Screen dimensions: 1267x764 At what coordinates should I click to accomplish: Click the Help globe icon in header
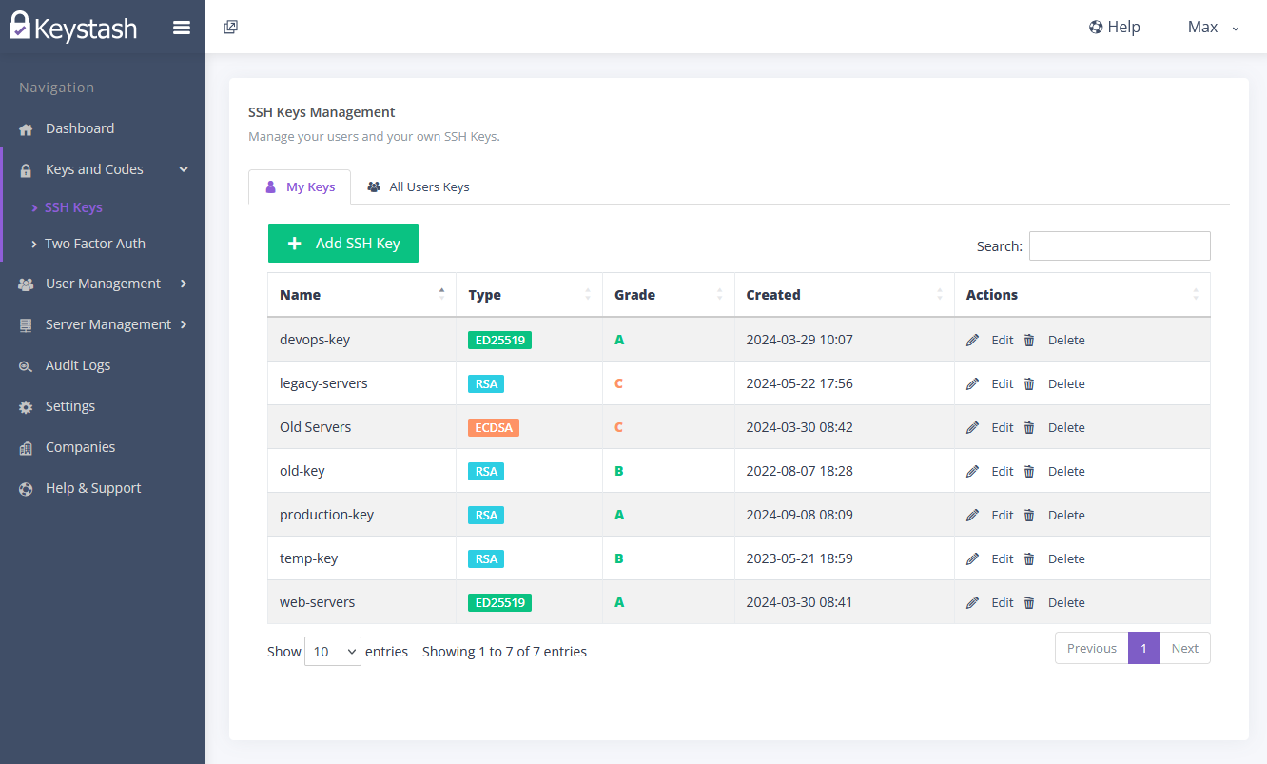(x=1096, y=27)
